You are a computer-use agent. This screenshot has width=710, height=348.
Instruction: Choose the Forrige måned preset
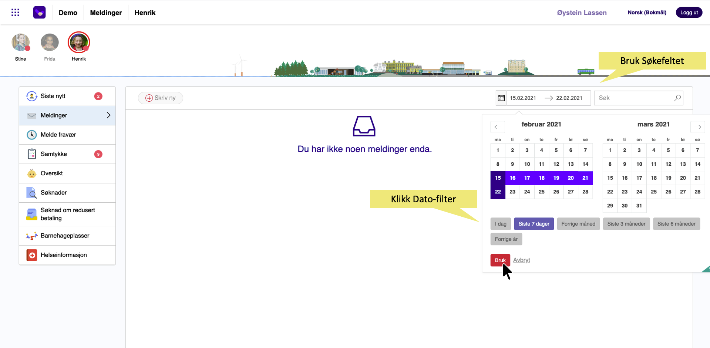(578, 224)
